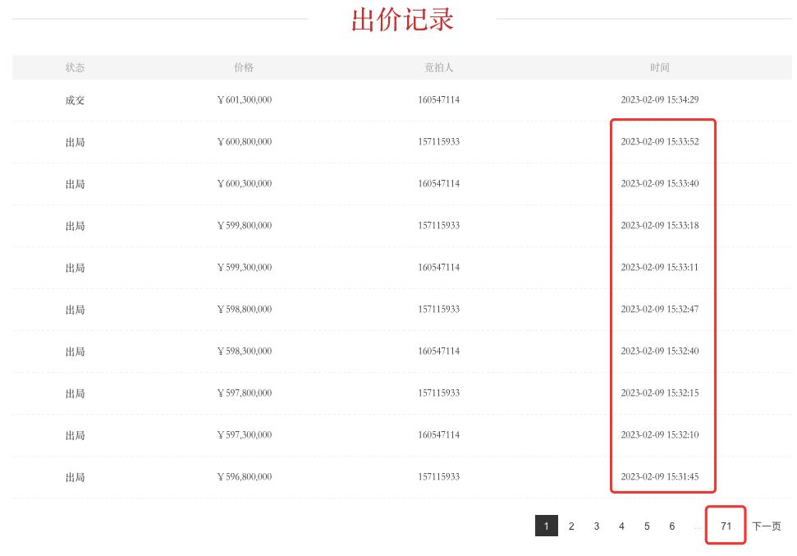Click bidder 157115933 in the second row
The image size is (797, 556).
439,141
